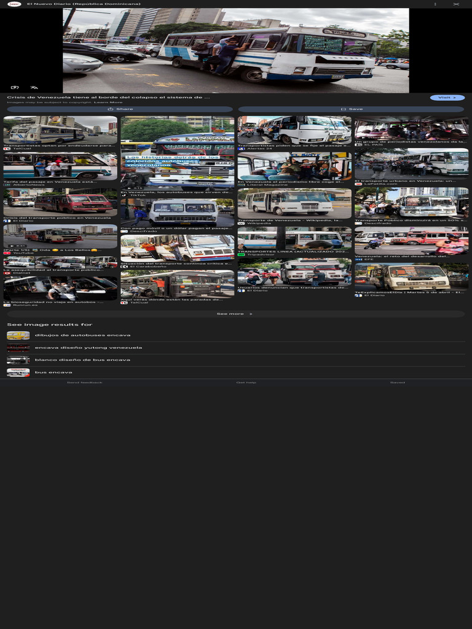
Task: Open 'Transportistas piden que se fije' image
Action: point(294,130)
